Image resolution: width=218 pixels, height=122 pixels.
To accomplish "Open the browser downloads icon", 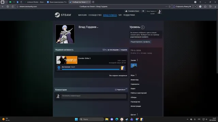I will click(215, 6).
